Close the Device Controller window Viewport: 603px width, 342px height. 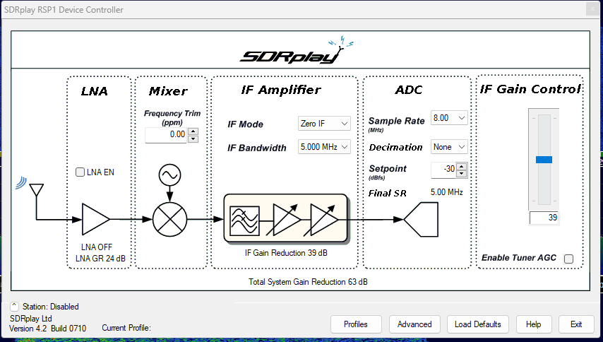[x=592, y=9]
